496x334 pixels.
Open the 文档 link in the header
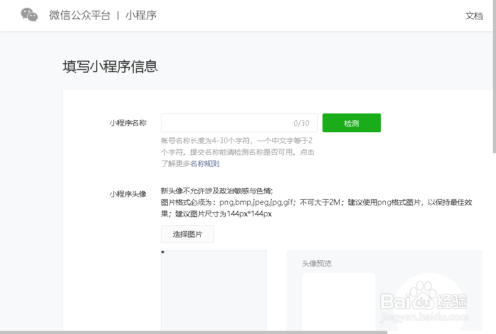474,16
